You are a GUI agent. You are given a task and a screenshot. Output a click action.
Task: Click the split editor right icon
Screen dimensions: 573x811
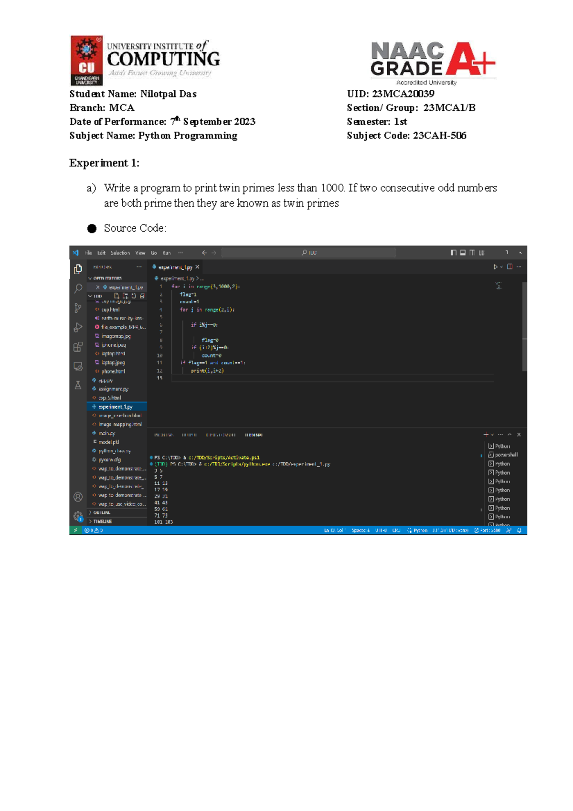[x=509, y=267]
